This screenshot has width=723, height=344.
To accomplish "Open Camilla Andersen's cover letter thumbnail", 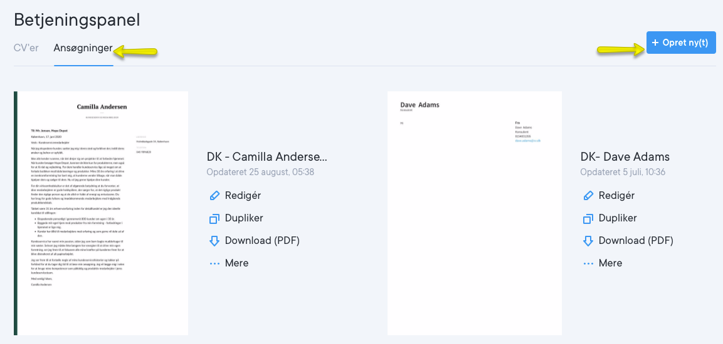I will [101, 213].
